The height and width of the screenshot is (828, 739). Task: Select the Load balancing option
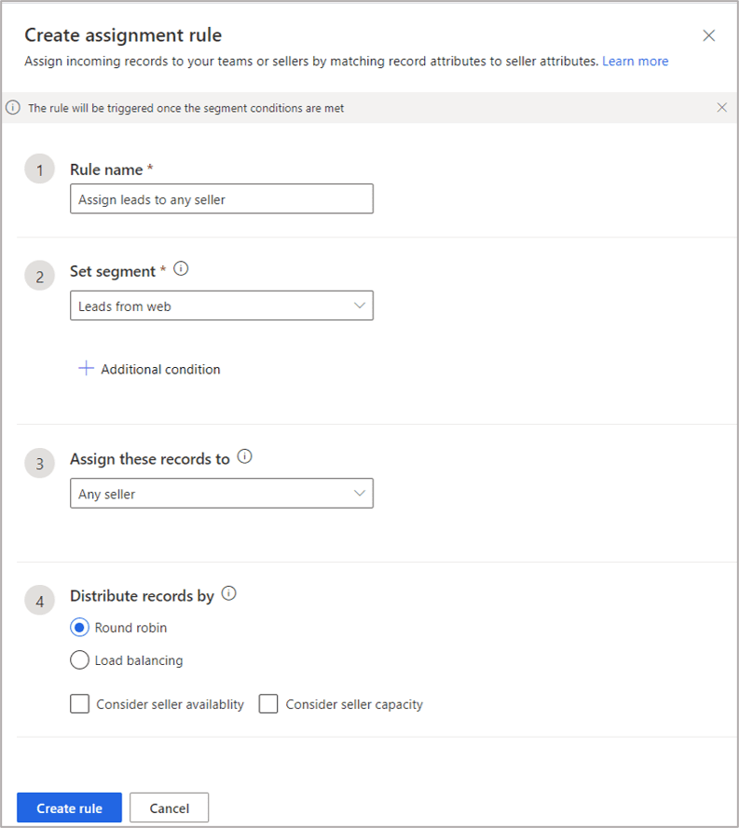[80, 660]
